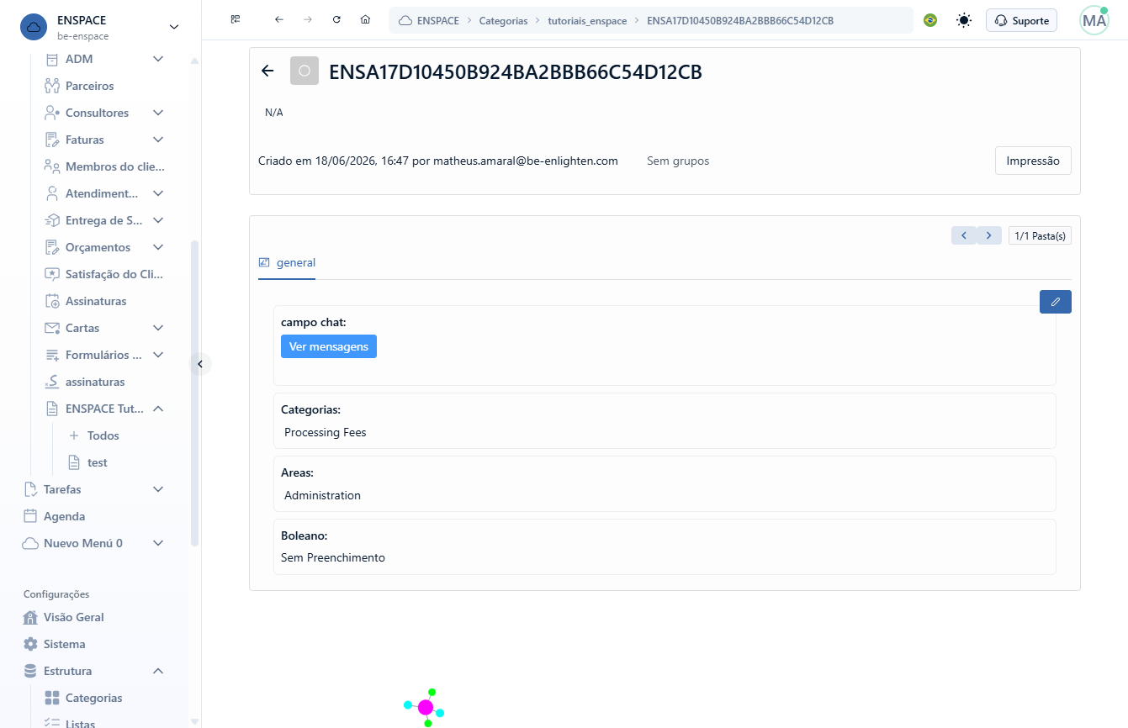Expand the Cartas menu
Viewport: 1128px width, 728px height.
coord(157,328)
